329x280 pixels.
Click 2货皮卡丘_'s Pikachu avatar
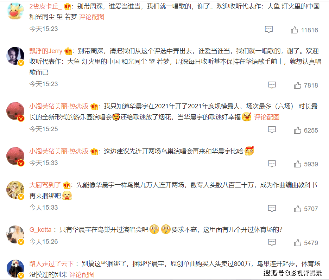point(15,11)
